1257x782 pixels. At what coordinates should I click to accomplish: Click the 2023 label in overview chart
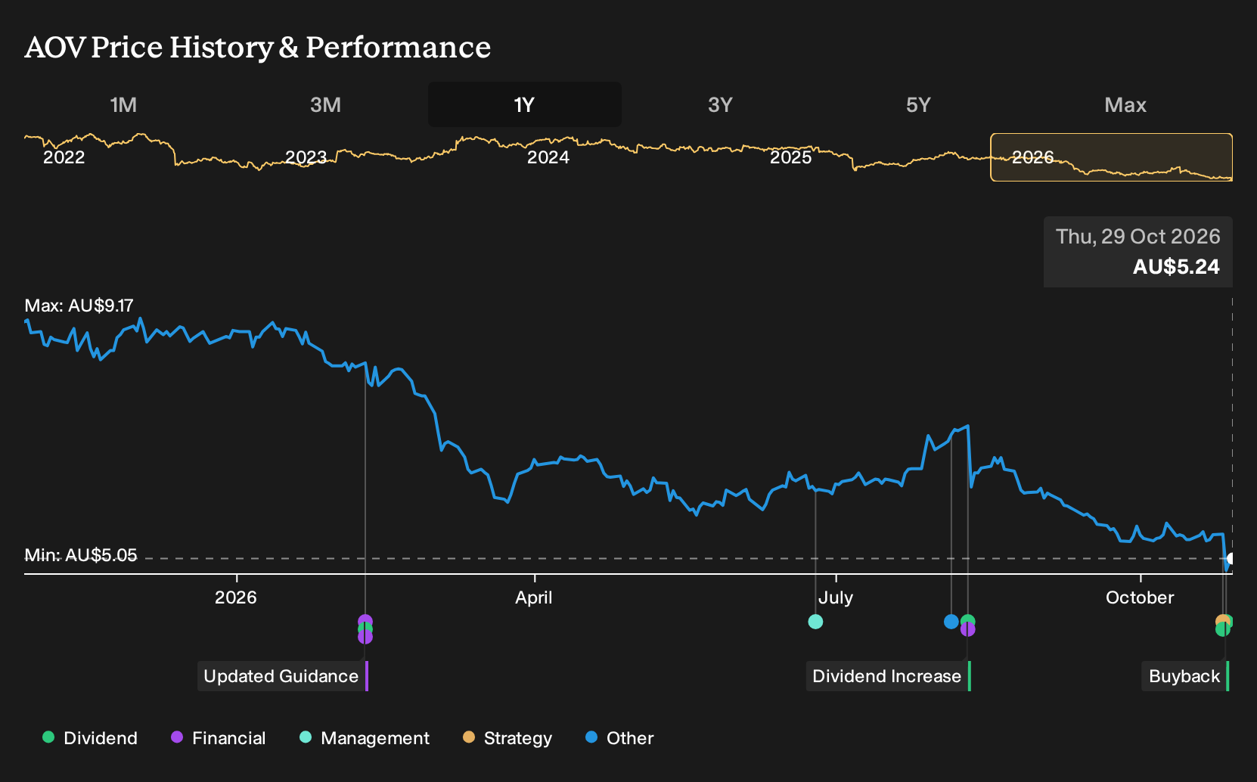pyautogui.click(x=306, y=157)
